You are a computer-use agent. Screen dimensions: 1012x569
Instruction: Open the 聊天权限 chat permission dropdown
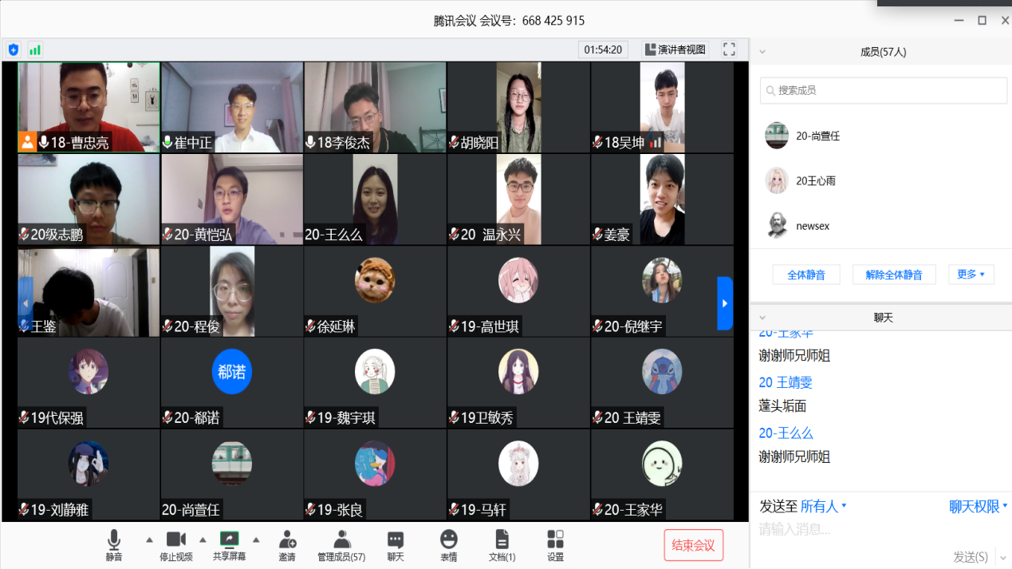978,507
